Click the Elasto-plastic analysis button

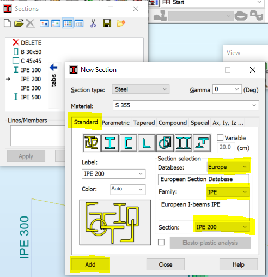coord(210,243)
